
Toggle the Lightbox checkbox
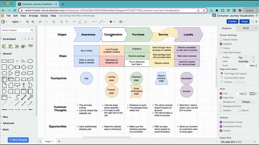(x=221, y=44)
